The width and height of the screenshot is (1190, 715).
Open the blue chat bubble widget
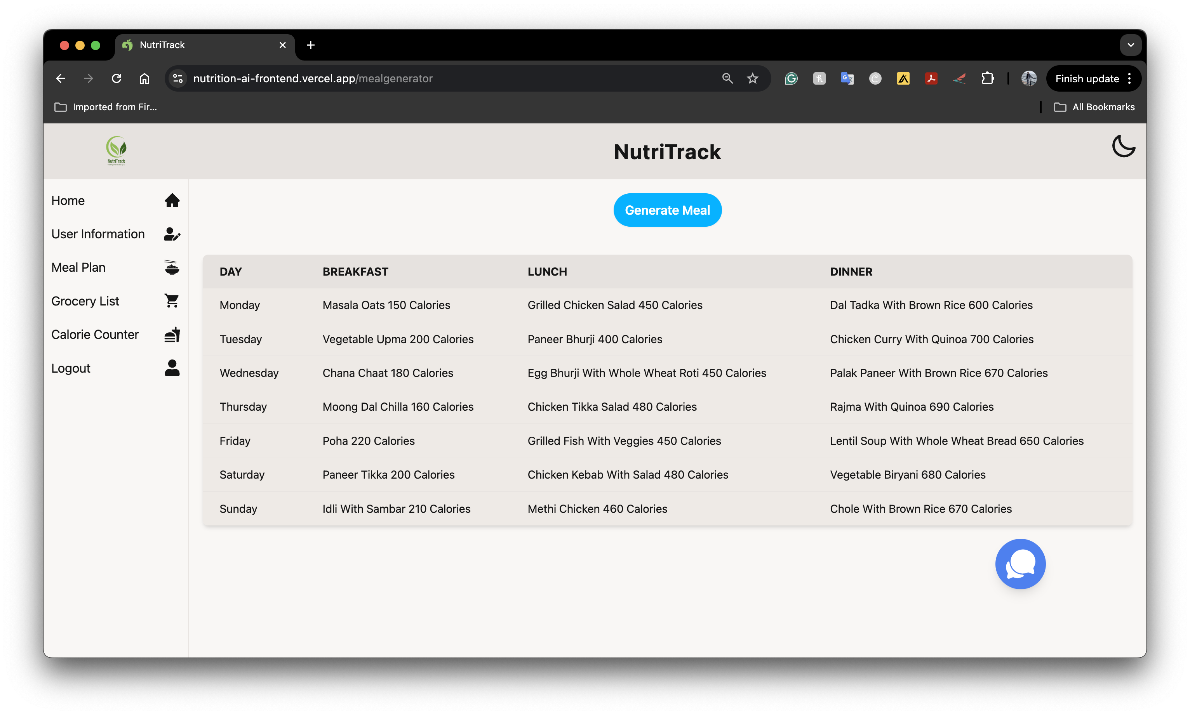click(x=1020, y=564)
